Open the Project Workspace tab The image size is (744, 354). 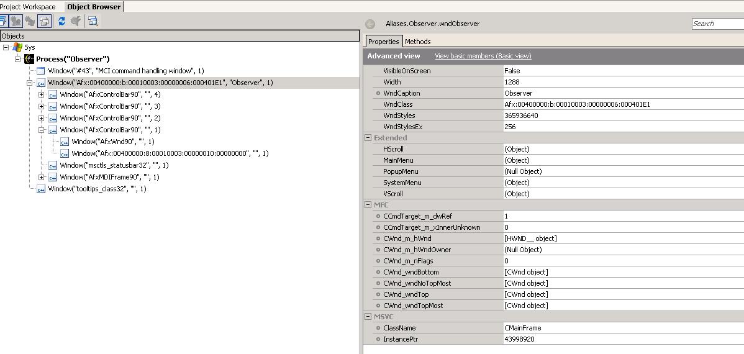pos(28,7)
